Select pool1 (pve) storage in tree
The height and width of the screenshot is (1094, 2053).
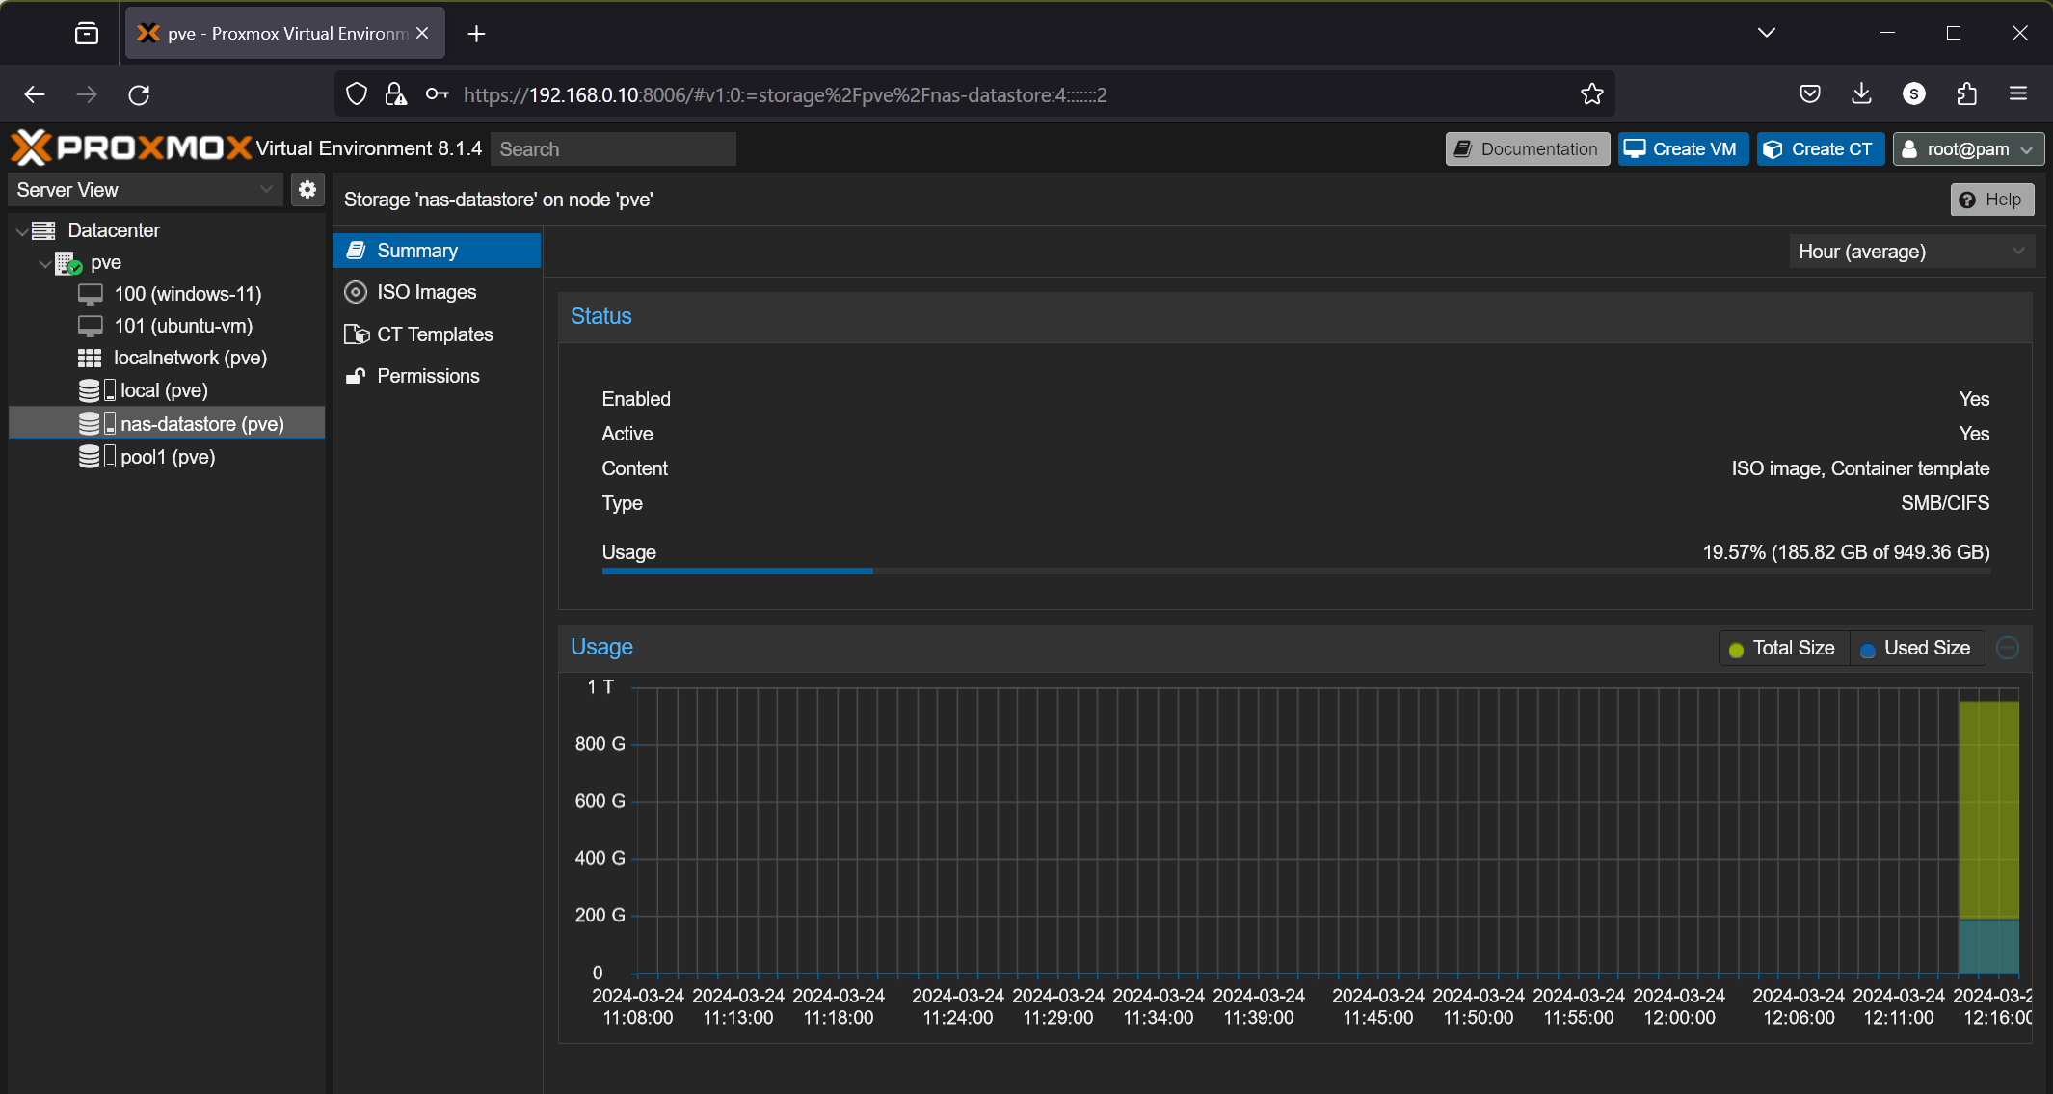click(x=168, y=457)
